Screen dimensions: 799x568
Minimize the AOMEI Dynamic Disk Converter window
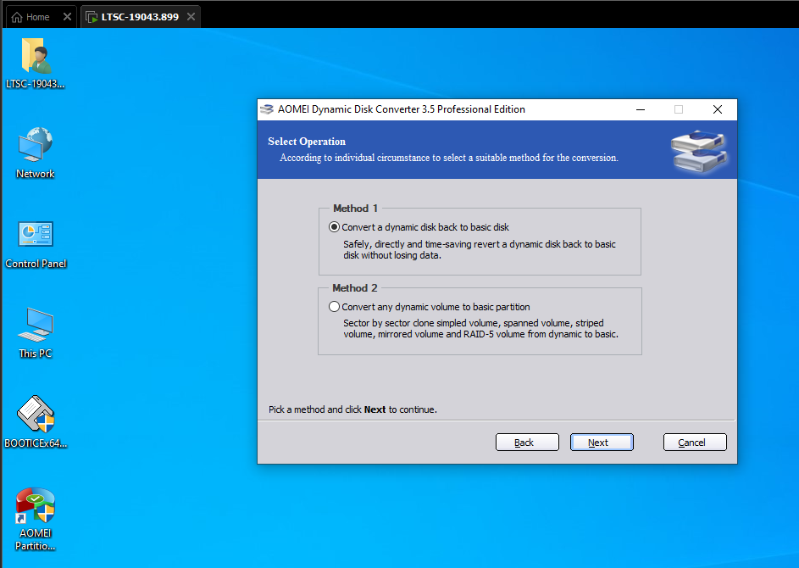pos(641,109)
